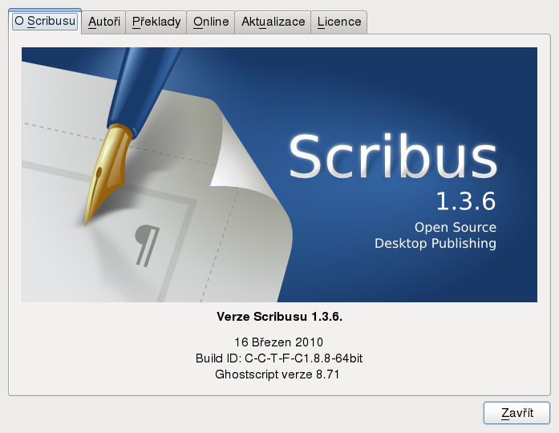Open the Autoři tab

[x=103, y=22]
